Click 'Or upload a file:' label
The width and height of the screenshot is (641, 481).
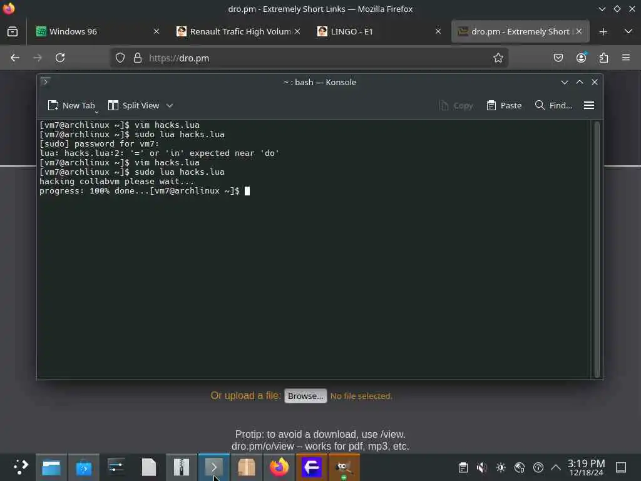point(245,396)
